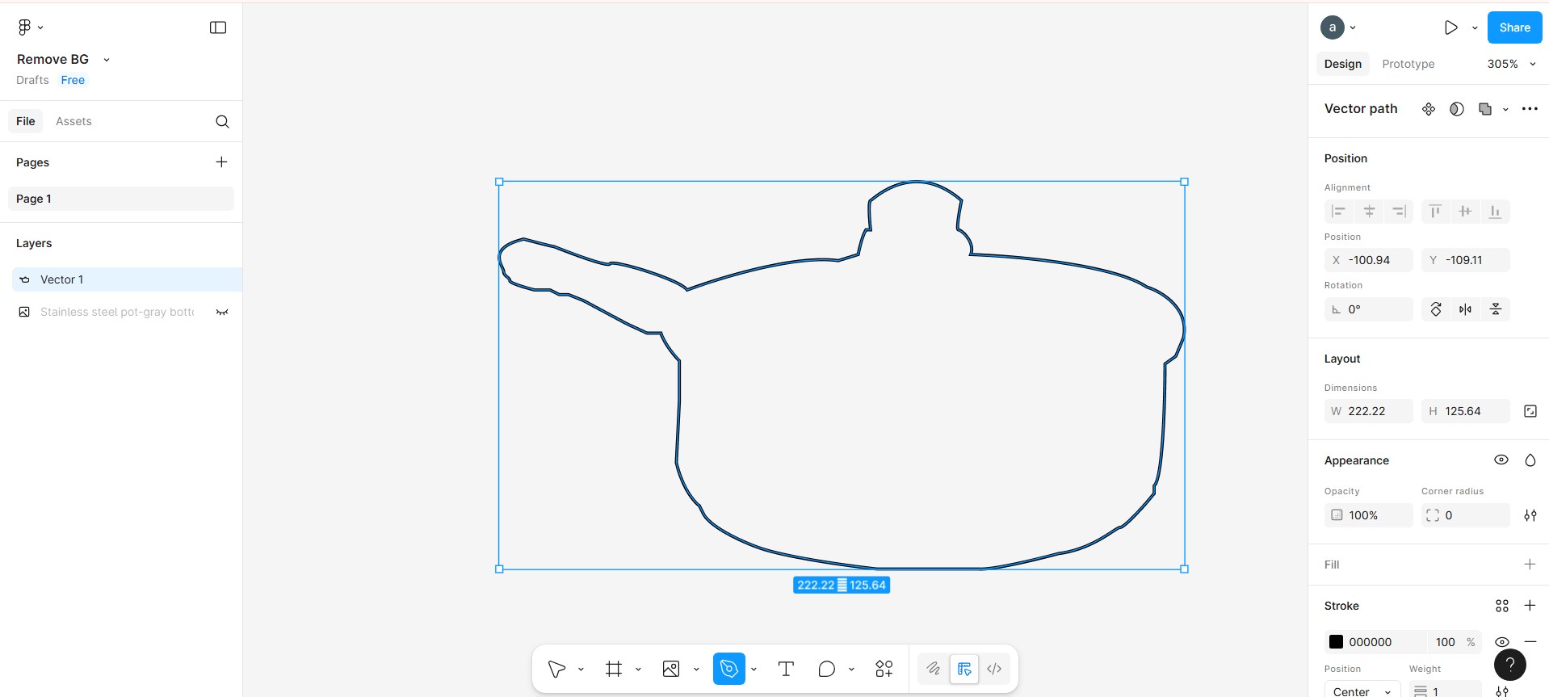Align bottom icon in Alignment
The image size is (1549, 697).
point(1495,212)
